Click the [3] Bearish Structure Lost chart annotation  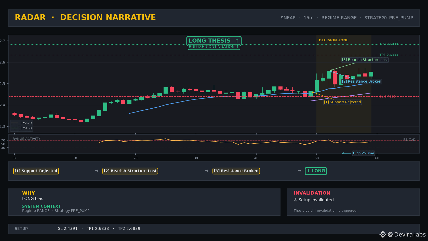point(365,60)
